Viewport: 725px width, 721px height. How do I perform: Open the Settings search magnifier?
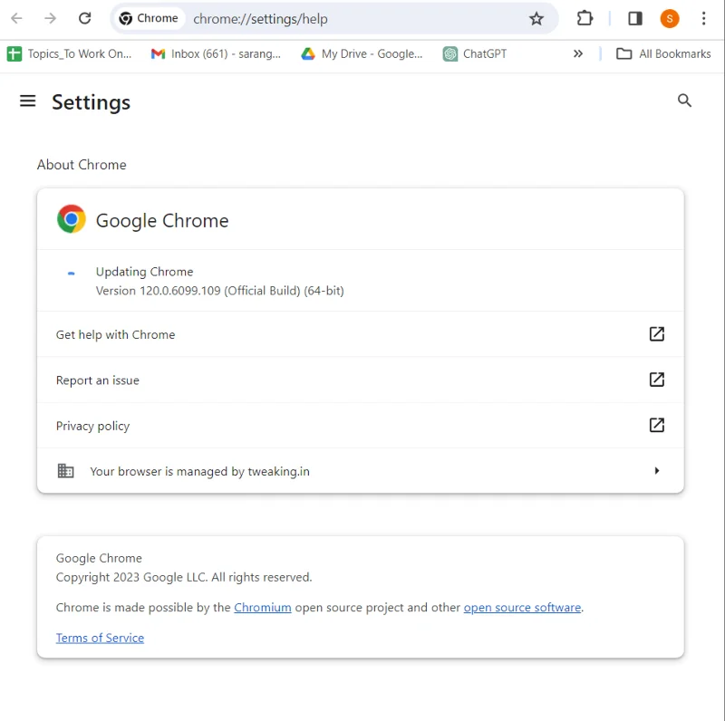(x=684, y=101)
